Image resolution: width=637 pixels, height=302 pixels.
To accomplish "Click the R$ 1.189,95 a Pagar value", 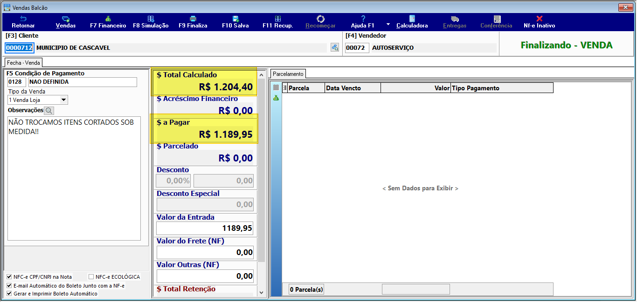I will pyautogui.click(x=226, y=134).
